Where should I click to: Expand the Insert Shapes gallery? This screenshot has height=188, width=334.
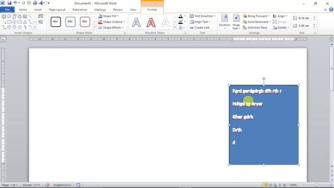35,27
